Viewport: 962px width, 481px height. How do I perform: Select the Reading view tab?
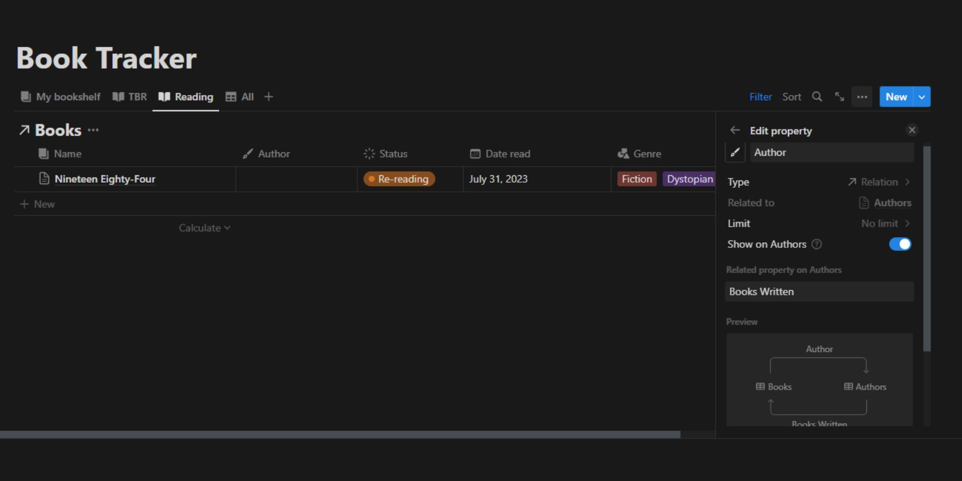click(x=186, y=97)
